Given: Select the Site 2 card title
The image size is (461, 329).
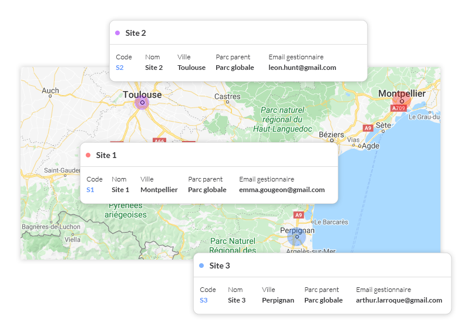Looking at the screenshot, I should [136, 33].
